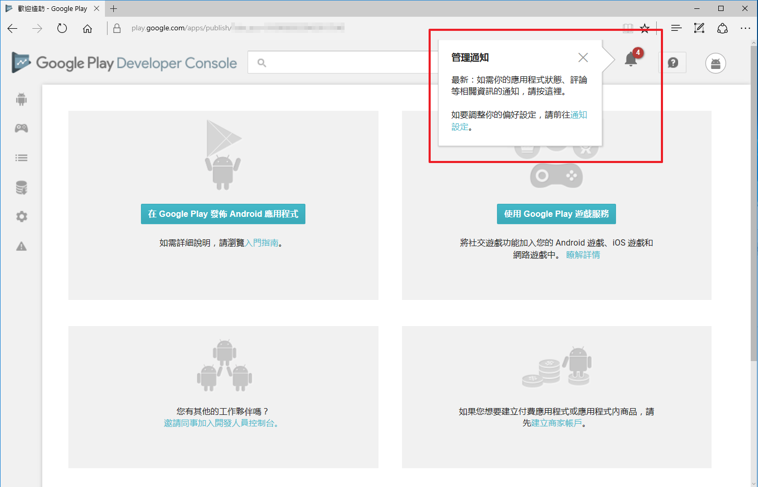Click 使用 Google Play 遊戲服務 button

(556, 214)
